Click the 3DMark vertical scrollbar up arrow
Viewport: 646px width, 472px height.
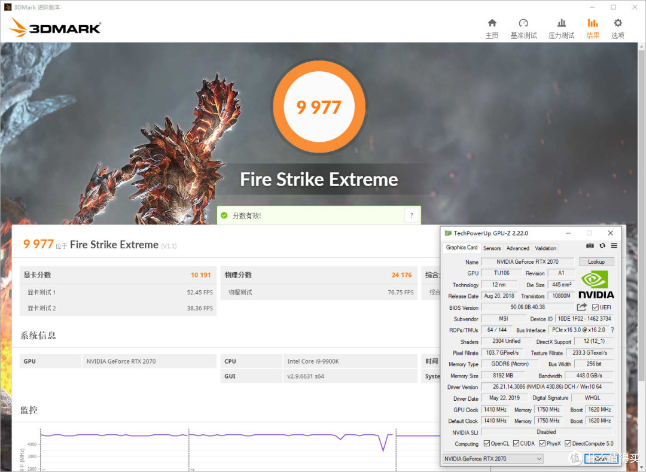pos(641,48)
